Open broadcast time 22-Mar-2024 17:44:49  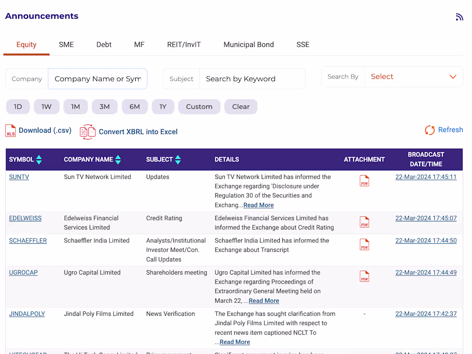(x=426, y=272)
